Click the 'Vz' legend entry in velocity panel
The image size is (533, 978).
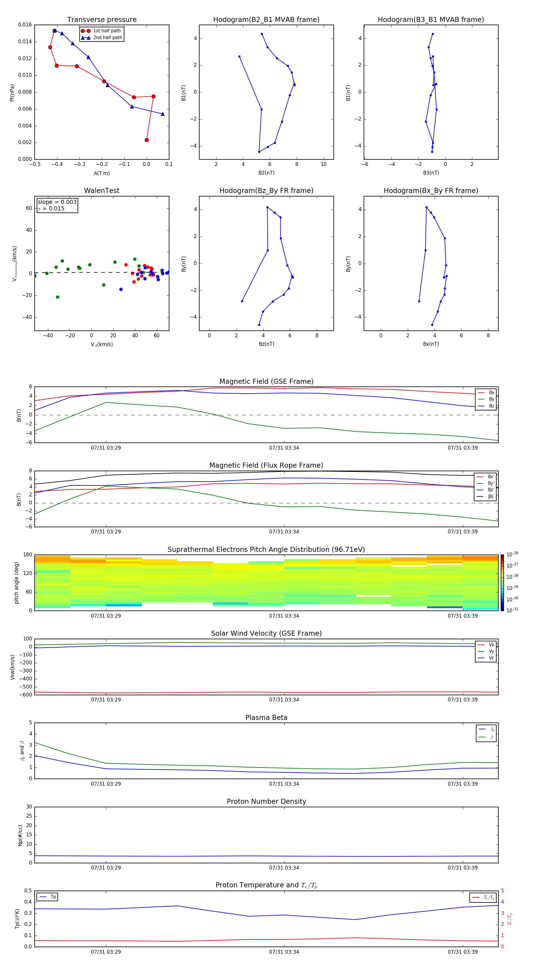pyautogui.click(x=486, y=658)
